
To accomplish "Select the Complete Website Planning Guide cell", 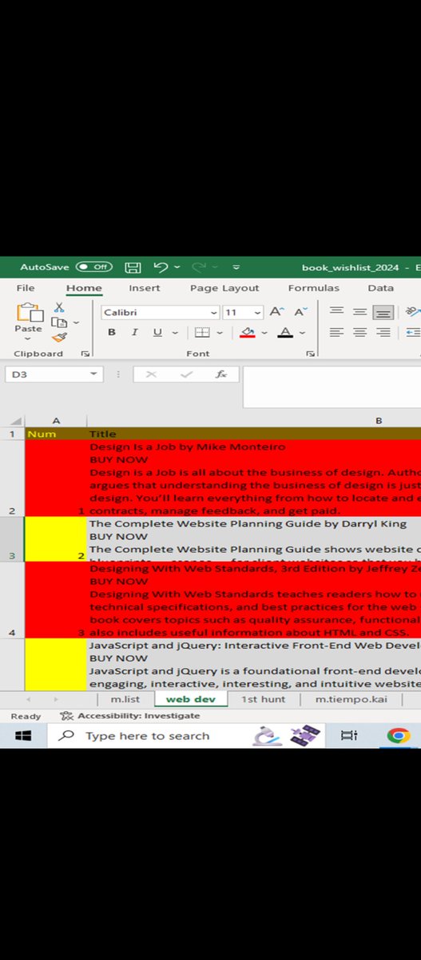I will point(254,540).
